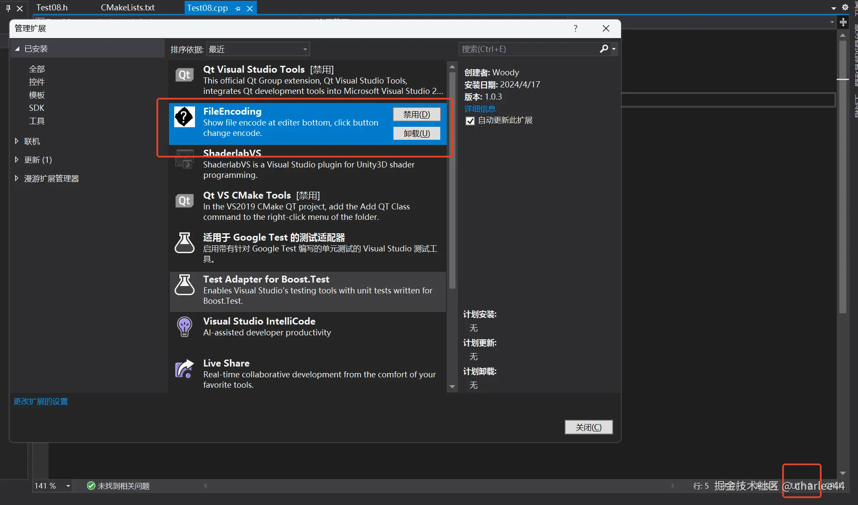Image resolution: width=858 pixels, height=505 pixels.
Task: Switch to the Test08.h tab
Action: [x=52, y=7]
